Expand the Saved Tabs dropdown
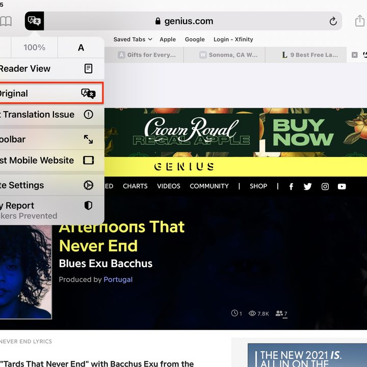Viewport: 367px width, 367px height. pyautogui.click(x=133, y=39)
